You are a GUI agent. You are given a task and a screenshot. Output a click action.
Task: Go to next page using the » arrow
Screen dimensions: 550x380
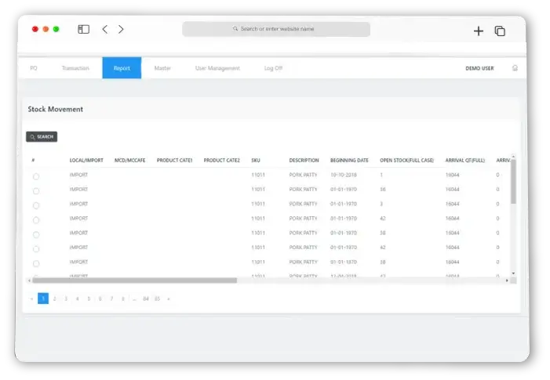click(x=168, y=299)
